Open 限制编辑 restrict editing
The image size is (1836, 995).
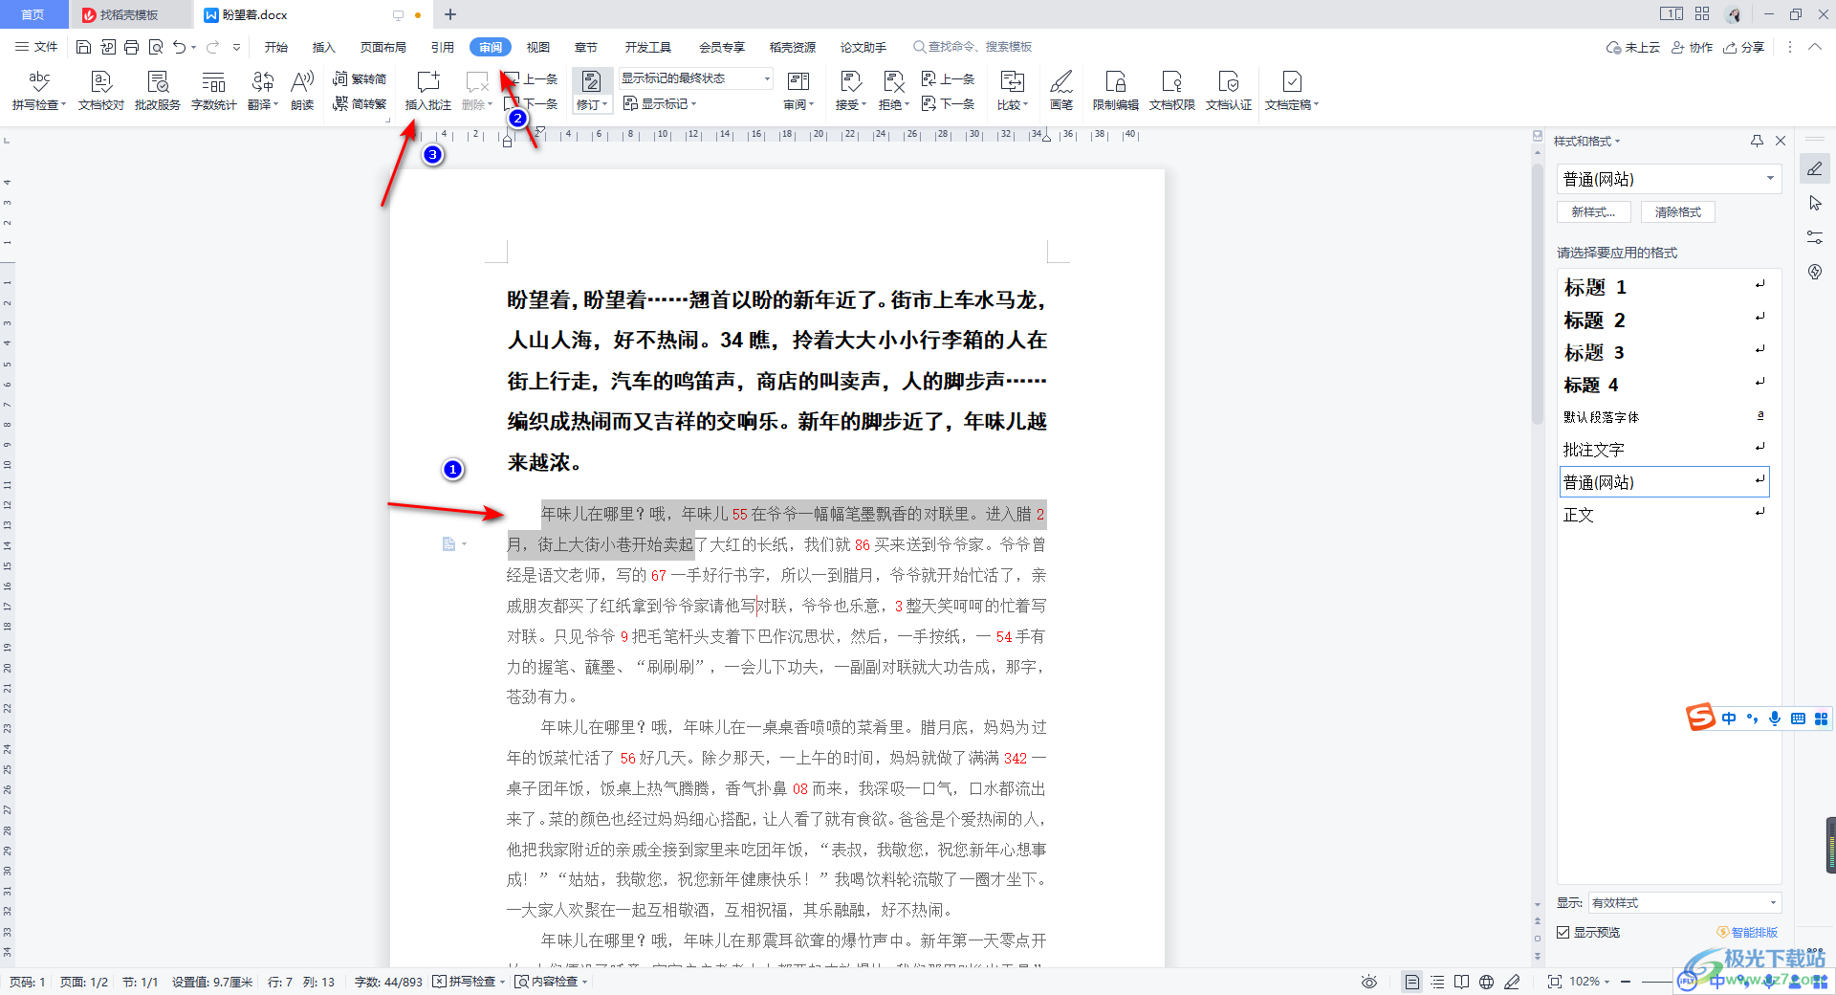[1116, 91]
